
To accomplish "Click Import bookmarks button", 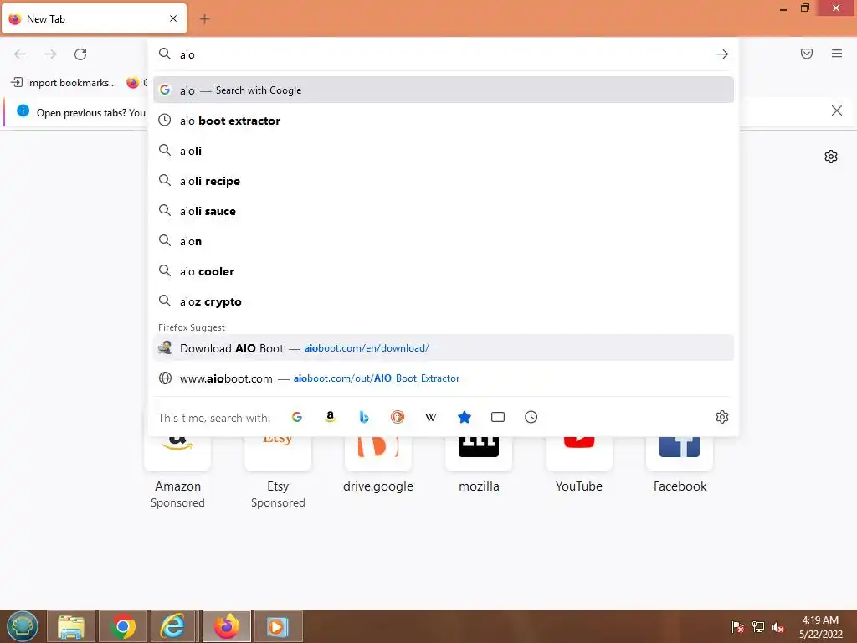I will [64, 83].
